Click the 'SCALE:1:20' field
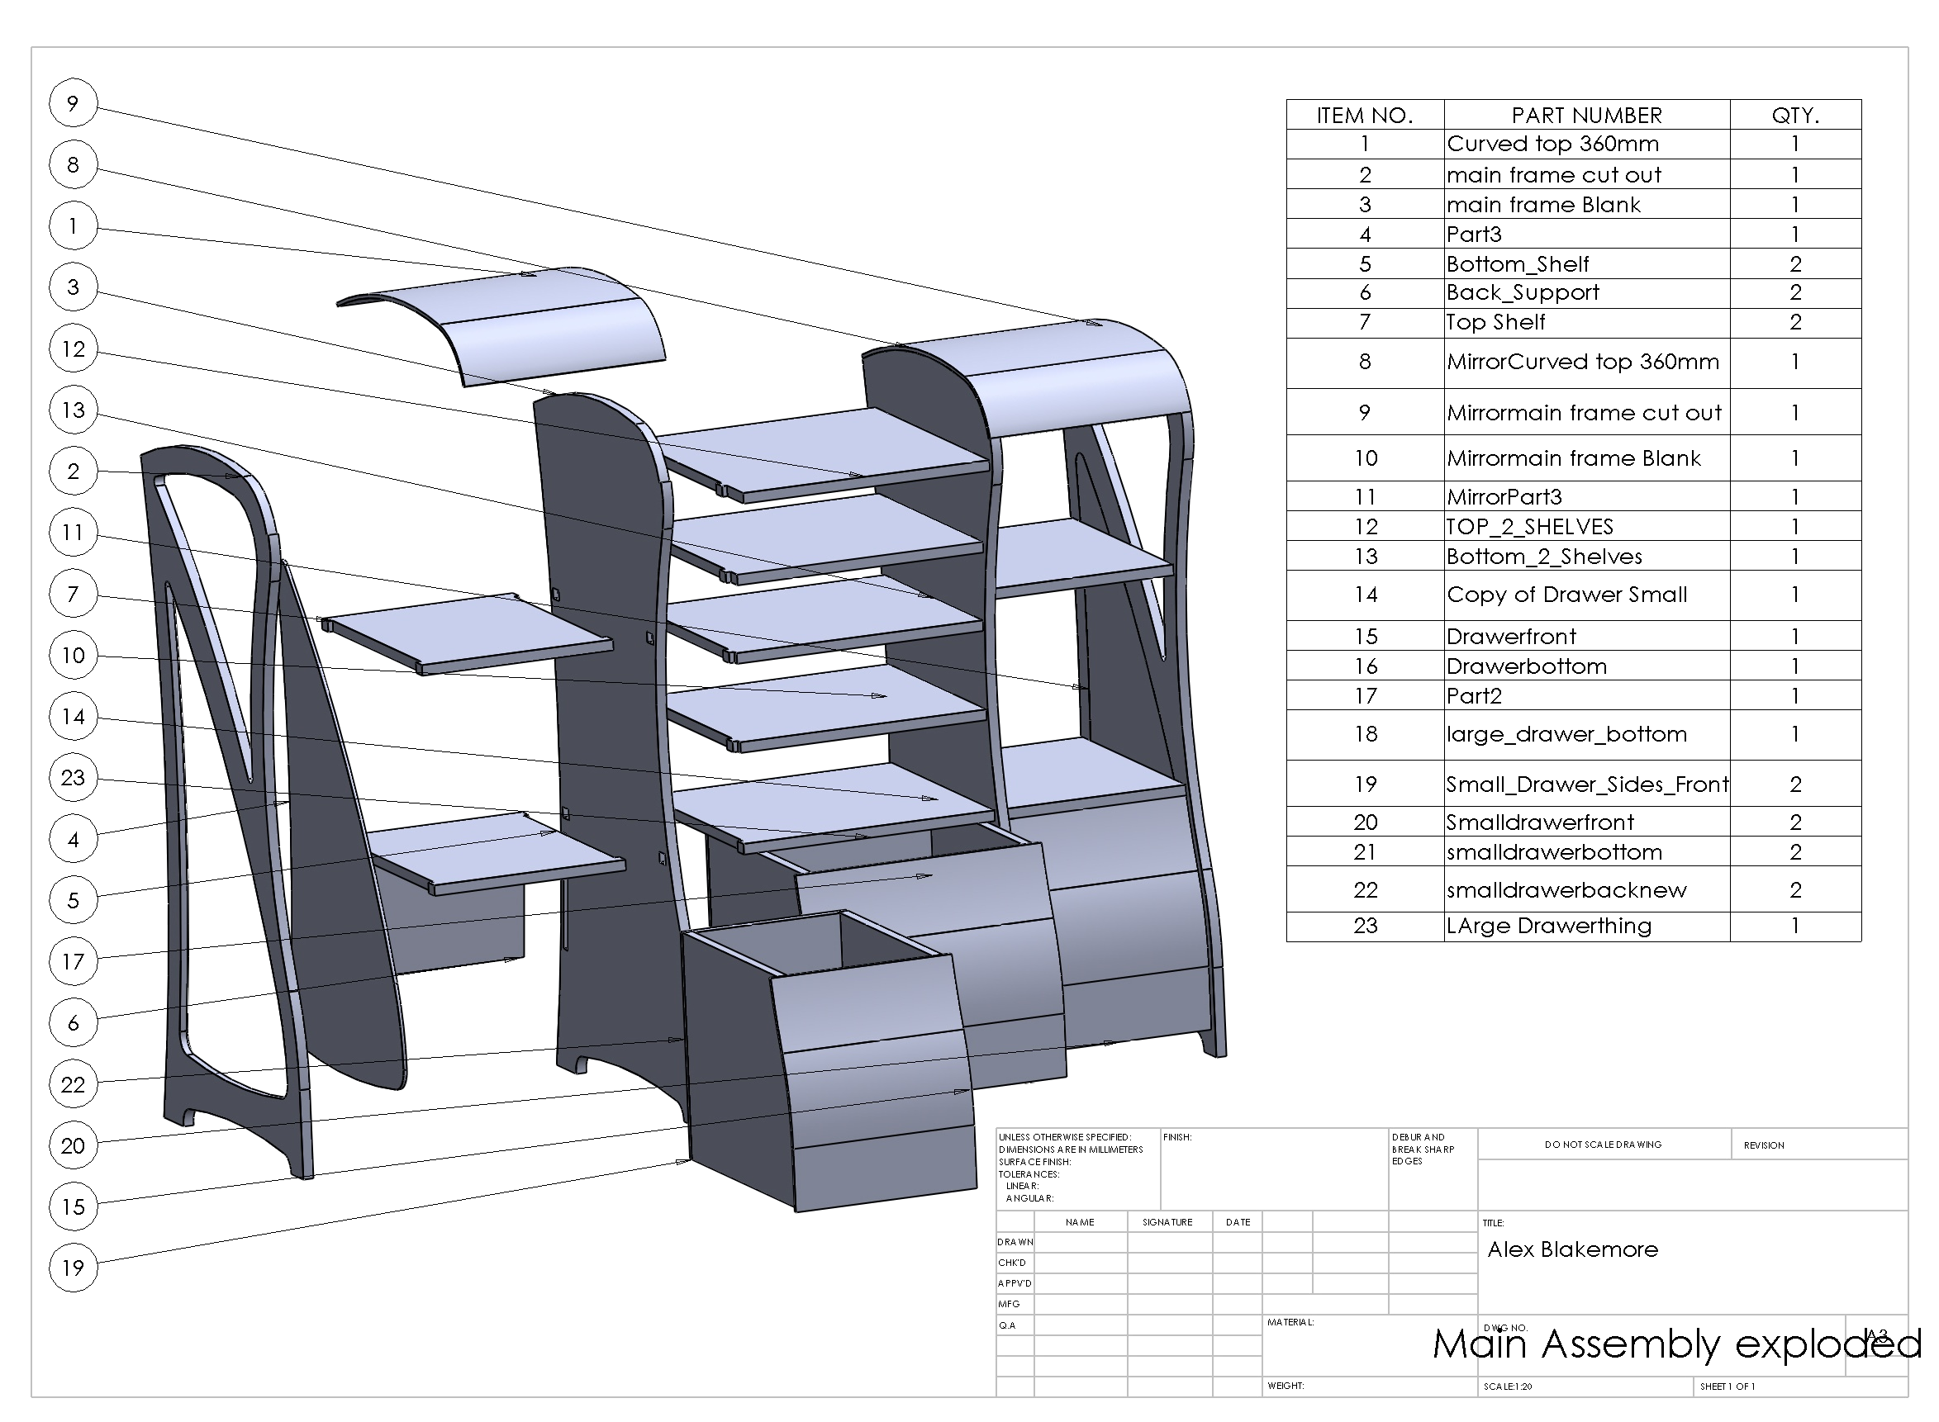Viewport: 1939px width, 1422px height. pos(1508,1386)
